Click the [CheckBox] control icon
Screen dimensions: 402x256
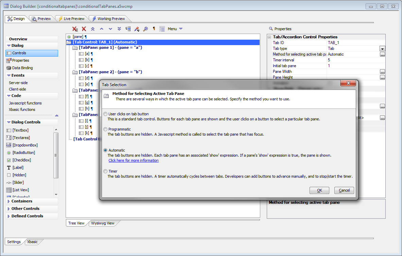(9, 160)
